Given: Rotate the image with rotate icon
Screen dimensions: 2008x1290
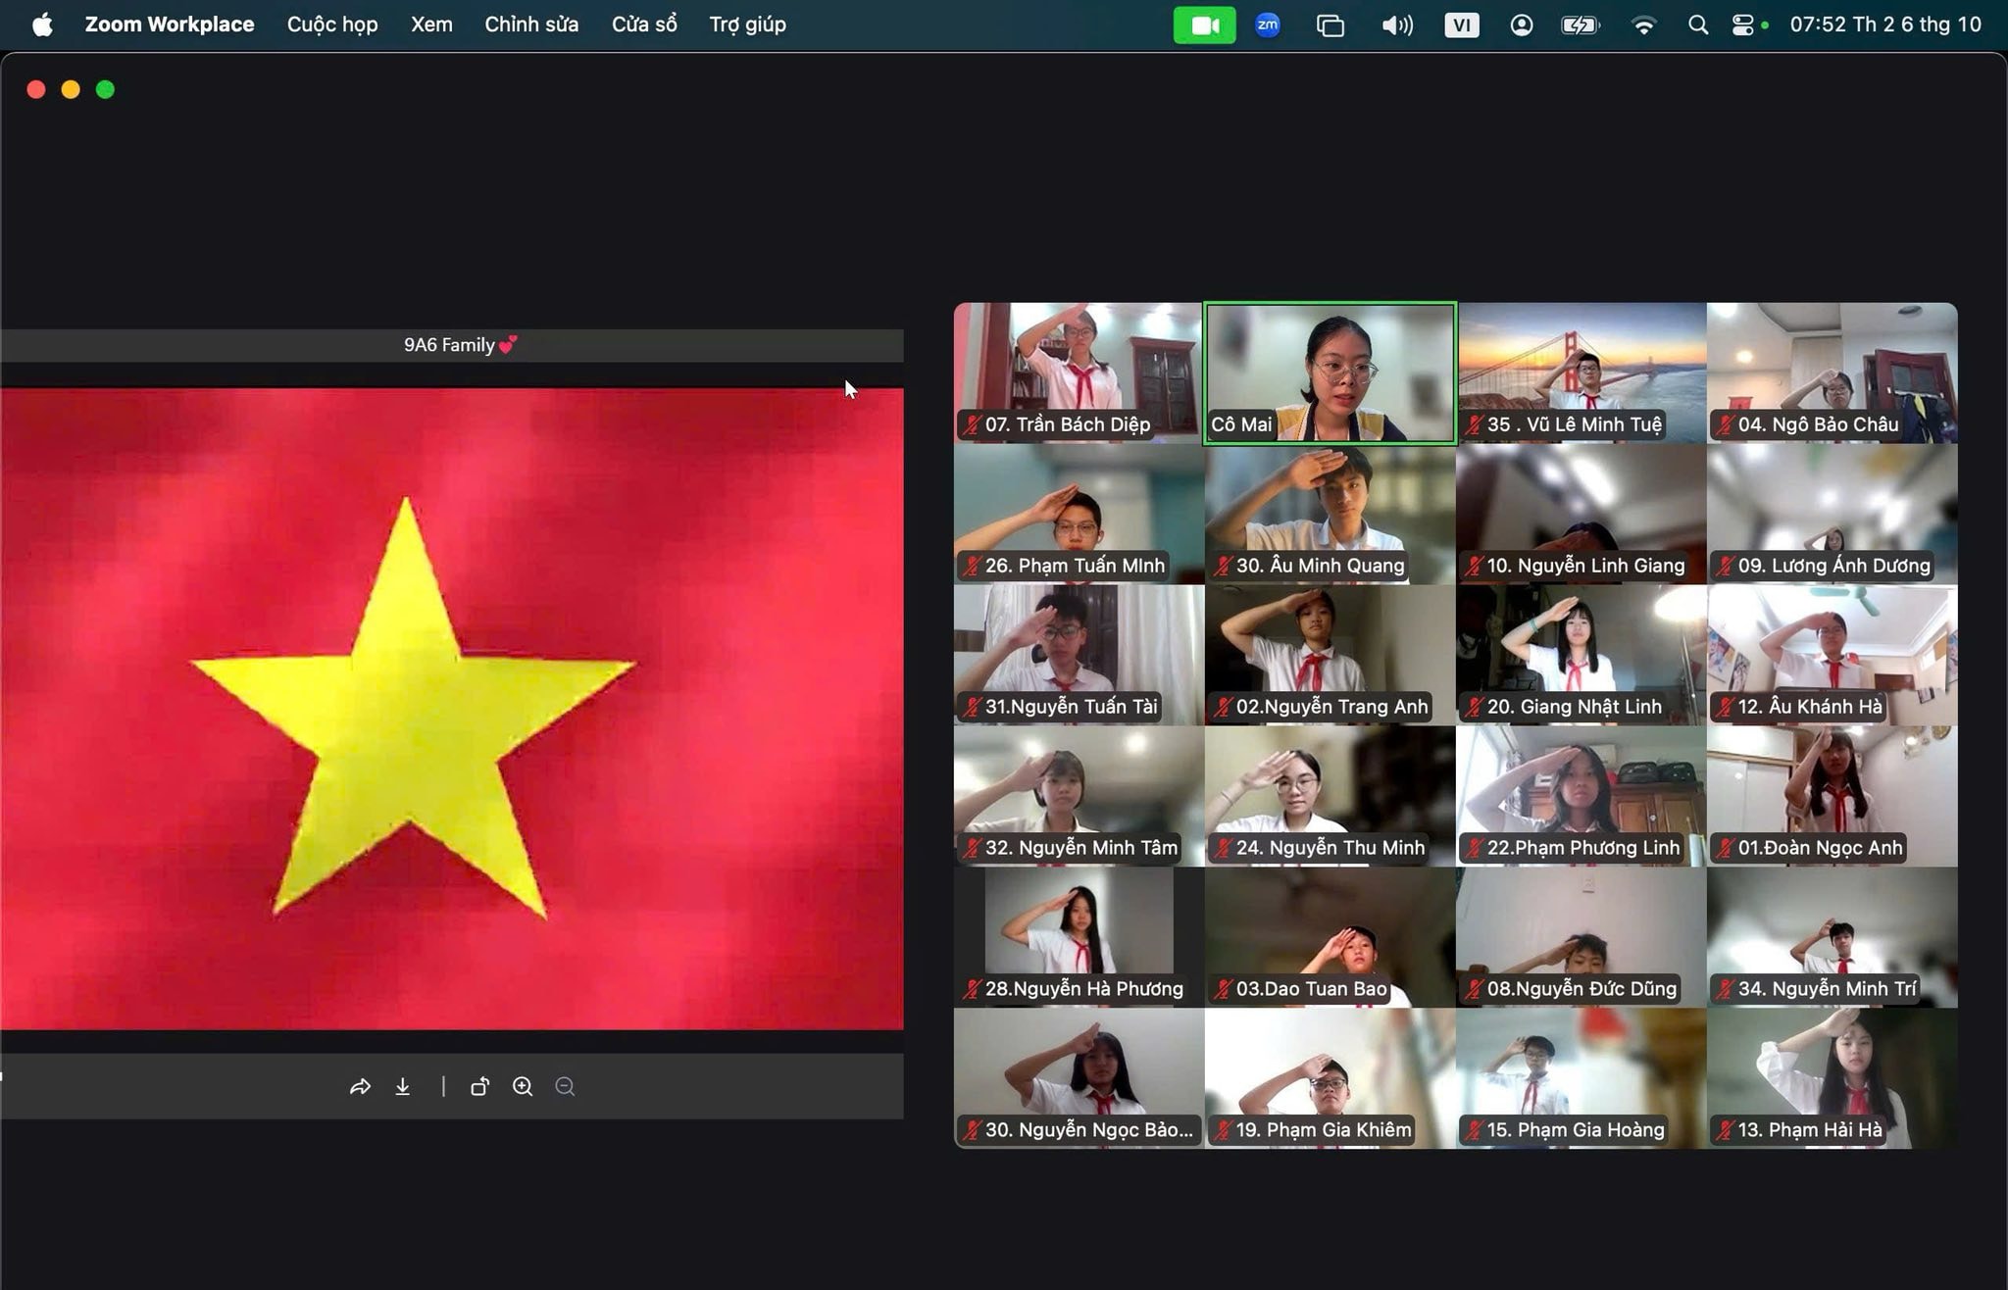Looking at the screenshot, I should point(479,1086).
